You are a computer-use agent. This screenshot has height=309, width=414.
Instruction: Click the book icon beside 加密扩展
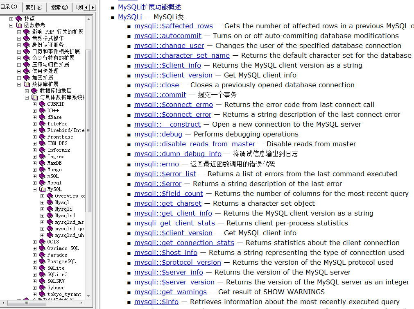pyautogui.click(x=27, y=78)
